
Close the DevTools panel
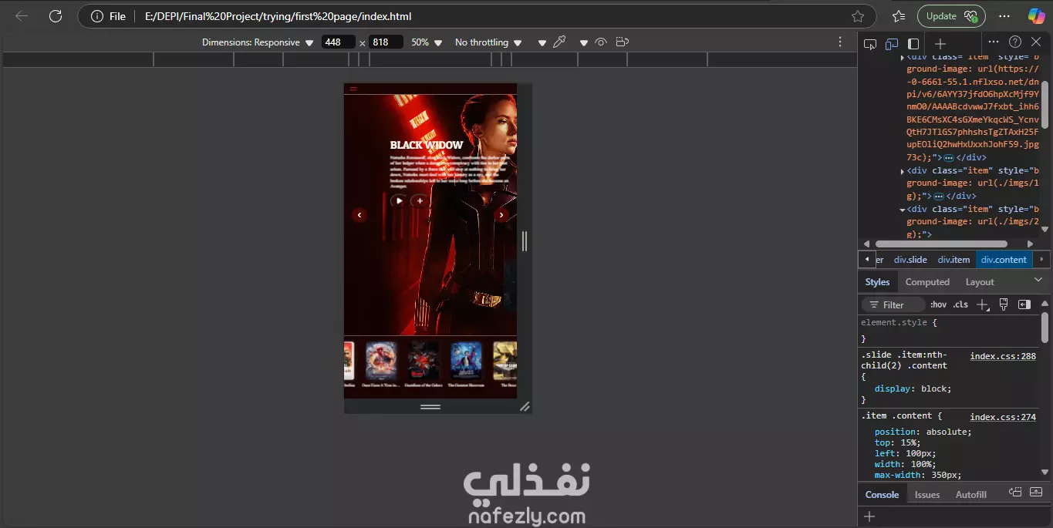coord(1036,42)
